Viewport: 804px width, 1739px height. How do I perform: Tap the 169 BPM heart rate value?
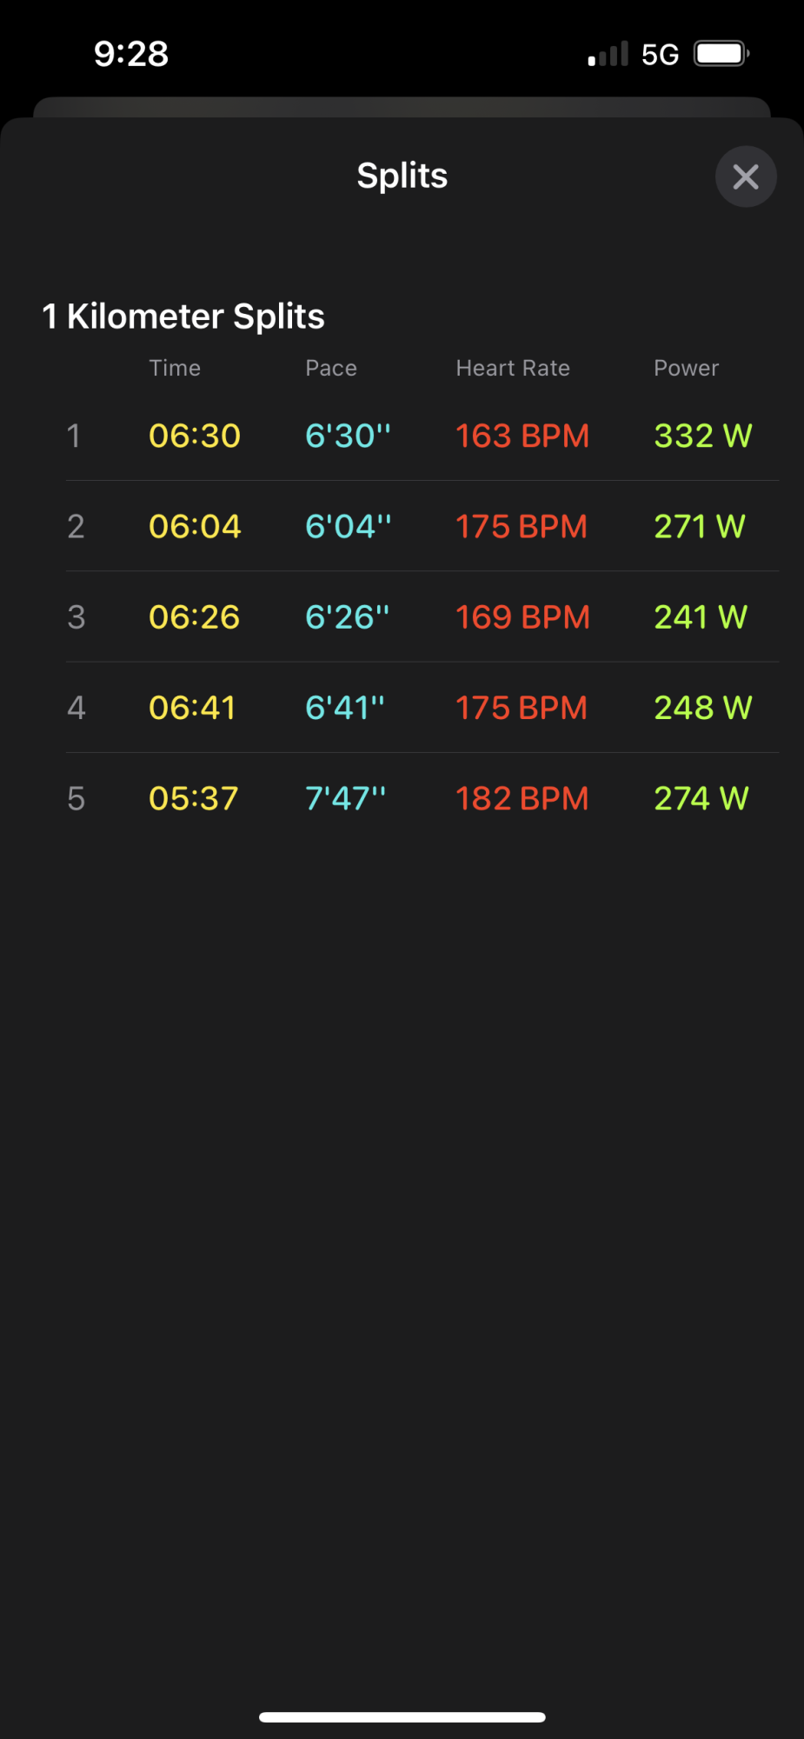tap(522, 616)
